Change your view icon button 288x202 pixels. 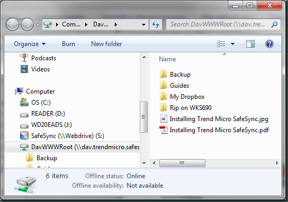point(221,44)
